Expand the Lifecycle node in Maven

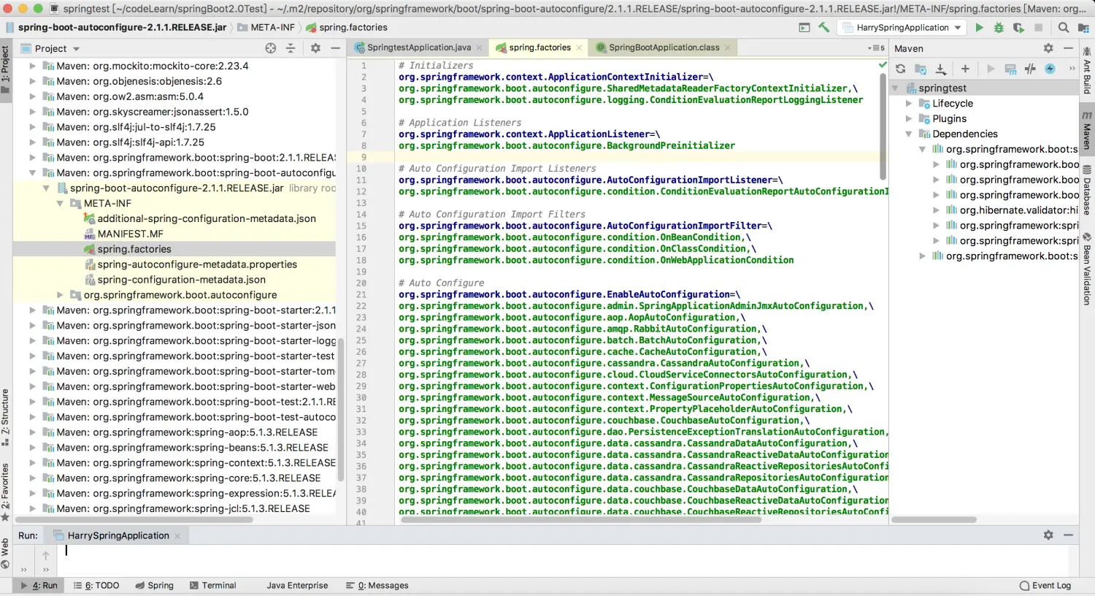[x=909, y=104]
